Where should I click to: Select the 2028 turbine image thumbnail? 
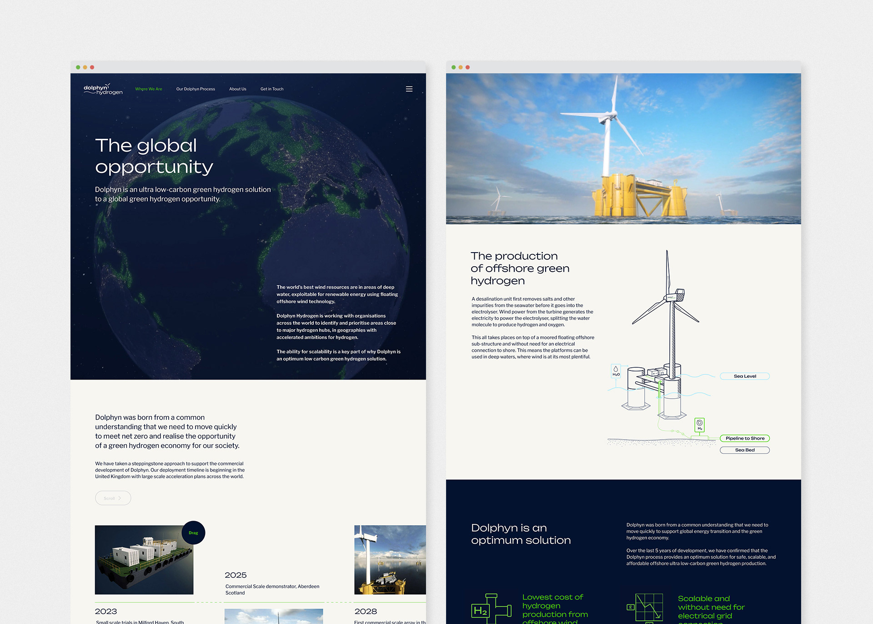tap(390, 560)
